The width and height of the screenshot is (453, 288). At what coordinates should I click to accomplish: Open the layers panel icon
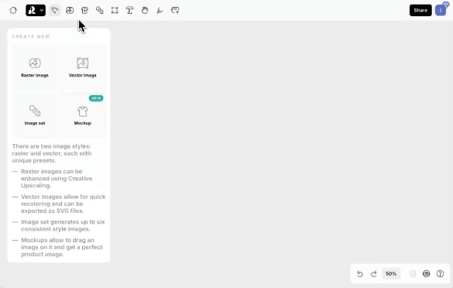(413, 274)
